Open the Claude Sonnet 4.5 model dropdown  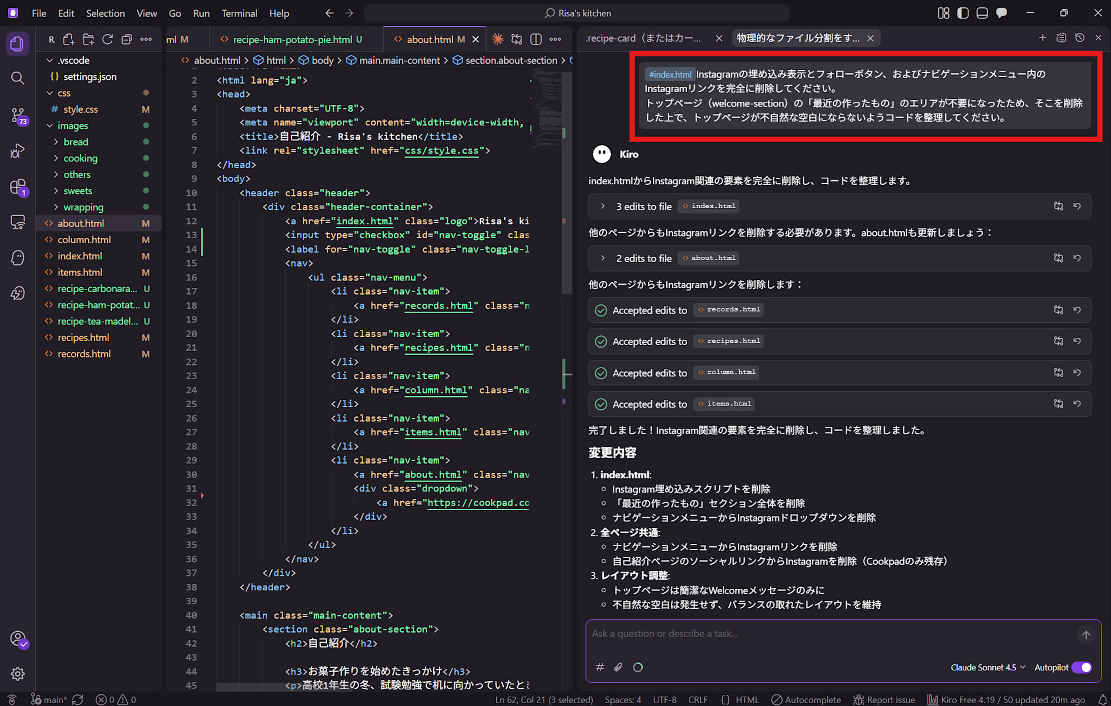click(x=987, y=667)
